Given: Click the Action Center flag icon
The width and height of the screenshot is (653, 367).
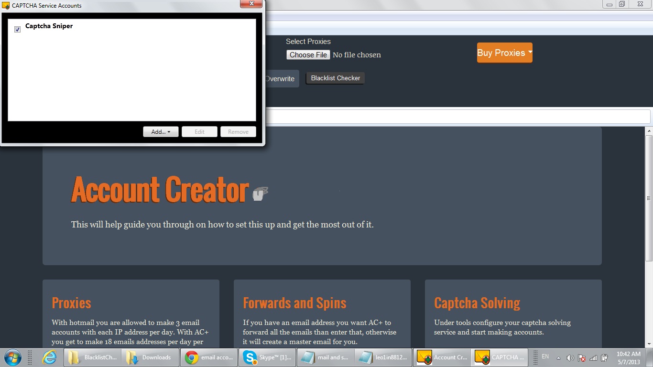Looking at the screenshot, I should [582, 358].
